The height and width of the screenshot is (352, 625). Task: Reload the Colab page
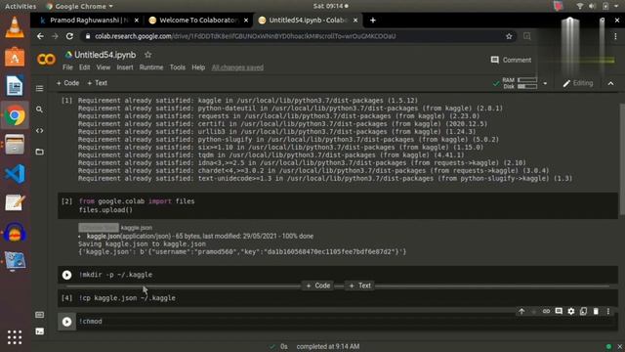click(x=69, y=36)
